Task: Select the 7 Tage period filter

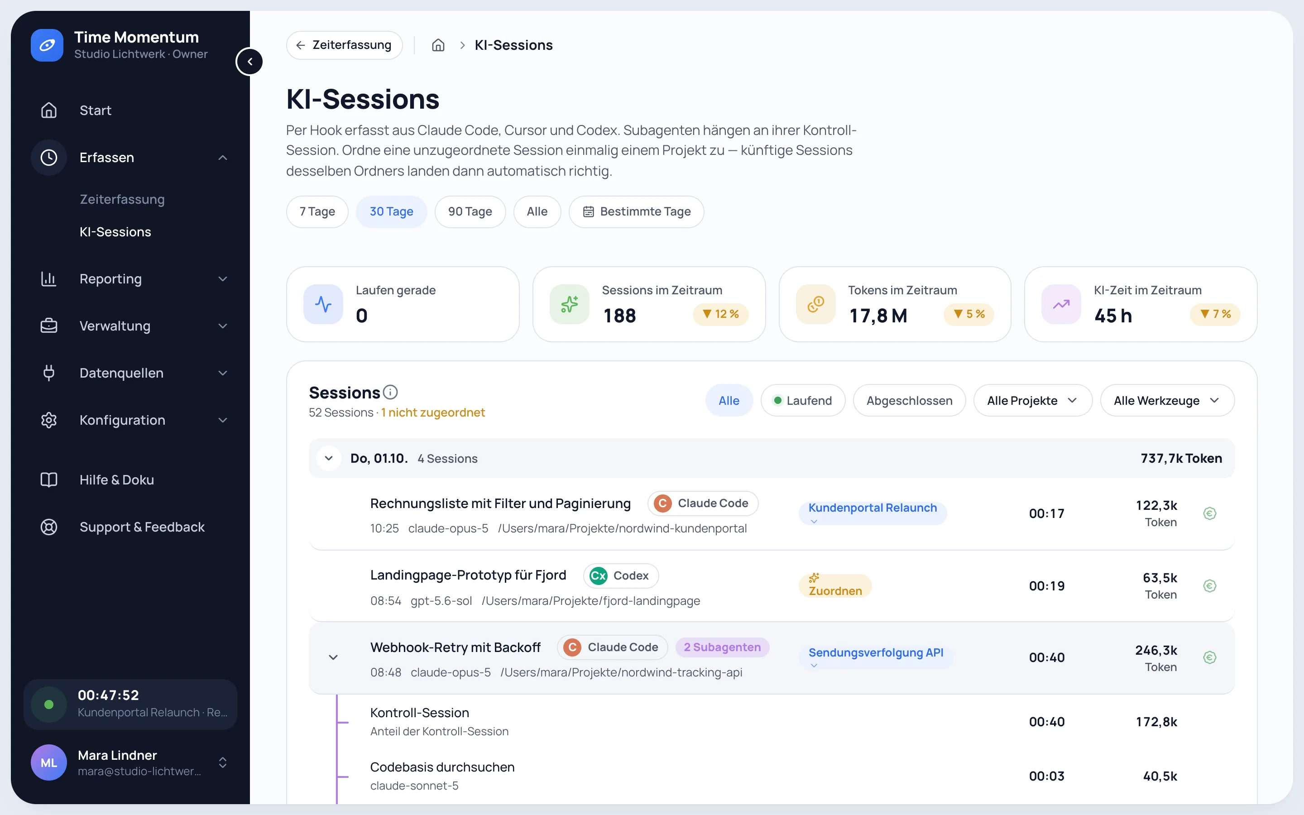Action: [x=317, y=212]
